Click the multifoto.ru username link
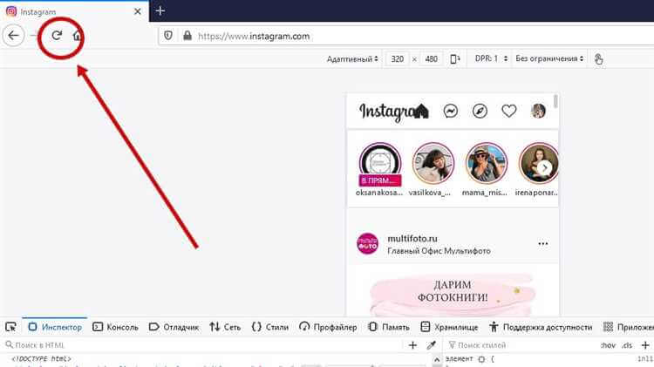Image resolution: width=654 pixels, height=367 pixels. point(412,239)
